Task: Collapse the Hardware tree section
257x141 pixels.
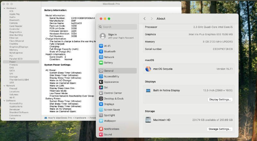Action: [x=4, y=8]
